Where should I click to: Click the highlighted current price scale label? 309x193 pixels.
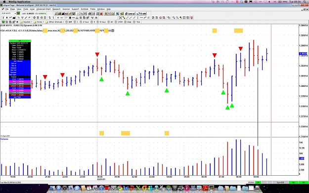click(303, 54)
